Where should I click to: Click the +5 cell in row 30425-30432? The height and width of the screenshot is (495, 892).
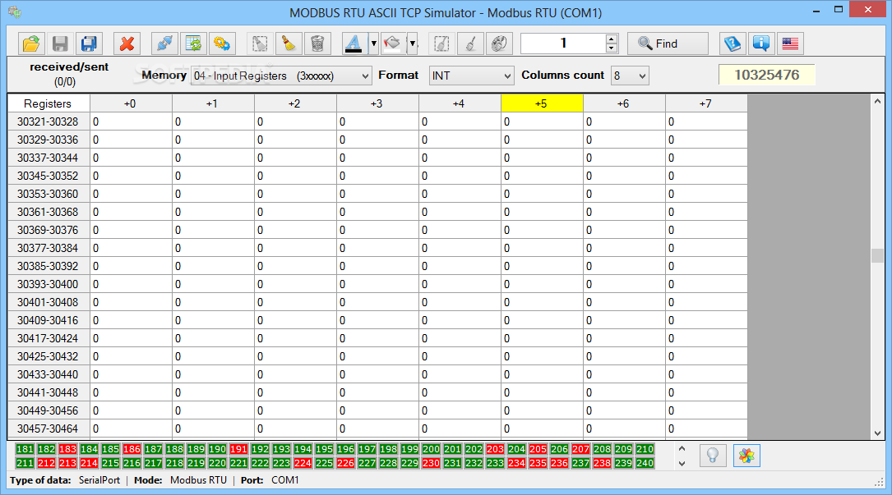(542, 356)
